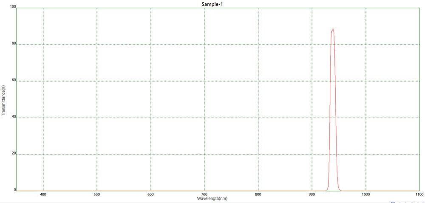
Task: Click the 800 wavelength tick label
Action: [258, 194]
